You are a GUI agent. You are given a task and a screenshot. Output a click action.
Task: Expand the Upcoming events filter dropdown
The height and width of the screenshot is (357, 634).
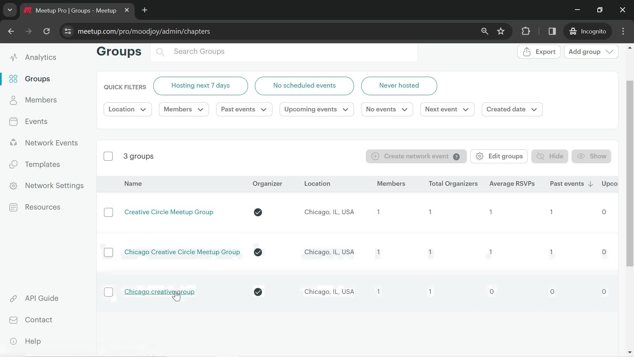coord(316,109)
